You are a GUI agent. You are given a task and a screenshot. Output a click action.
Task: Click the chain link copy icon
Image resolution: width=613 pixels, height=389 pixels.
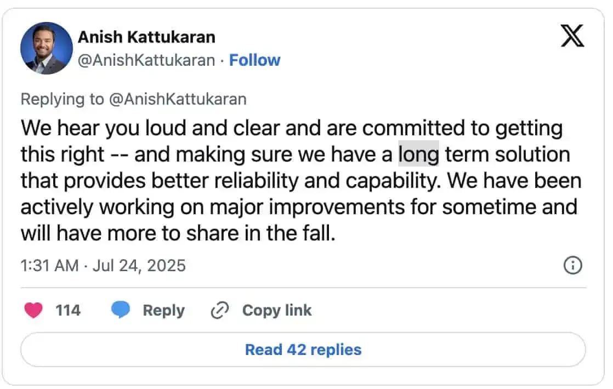tap(220, 311)
